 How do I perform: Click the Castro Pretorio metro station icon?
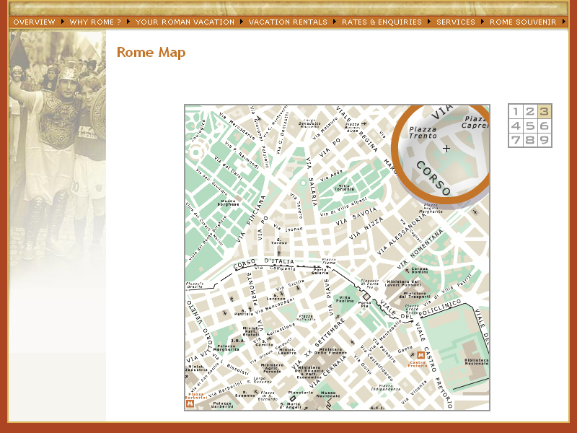coord(420,356)
